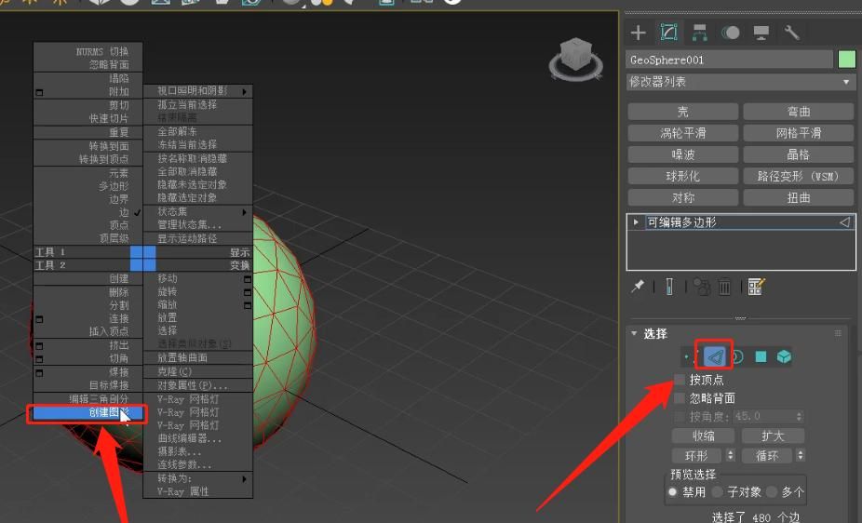Select the 禁用 radio button
Viewport: 862px width, 523px height.
point(672,491)
